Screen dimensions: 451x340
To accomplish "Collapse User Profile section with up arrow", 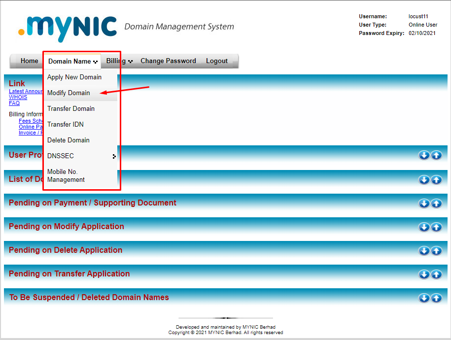I will pyautogui.click(x=436, y=155).
